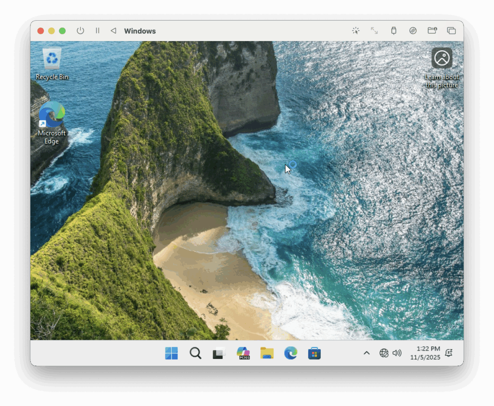
Task: Open the Start menu
Action: 171,353
